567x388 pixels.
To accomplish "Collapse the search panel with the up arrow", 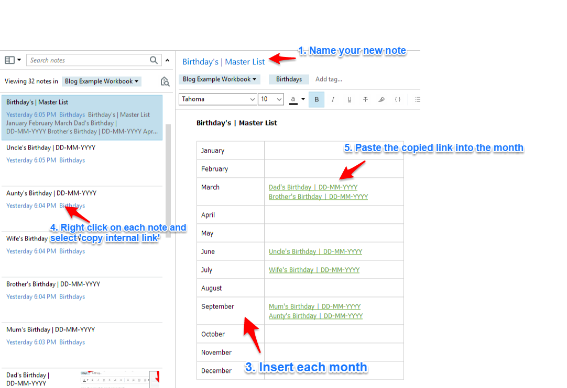I will 167,60.
